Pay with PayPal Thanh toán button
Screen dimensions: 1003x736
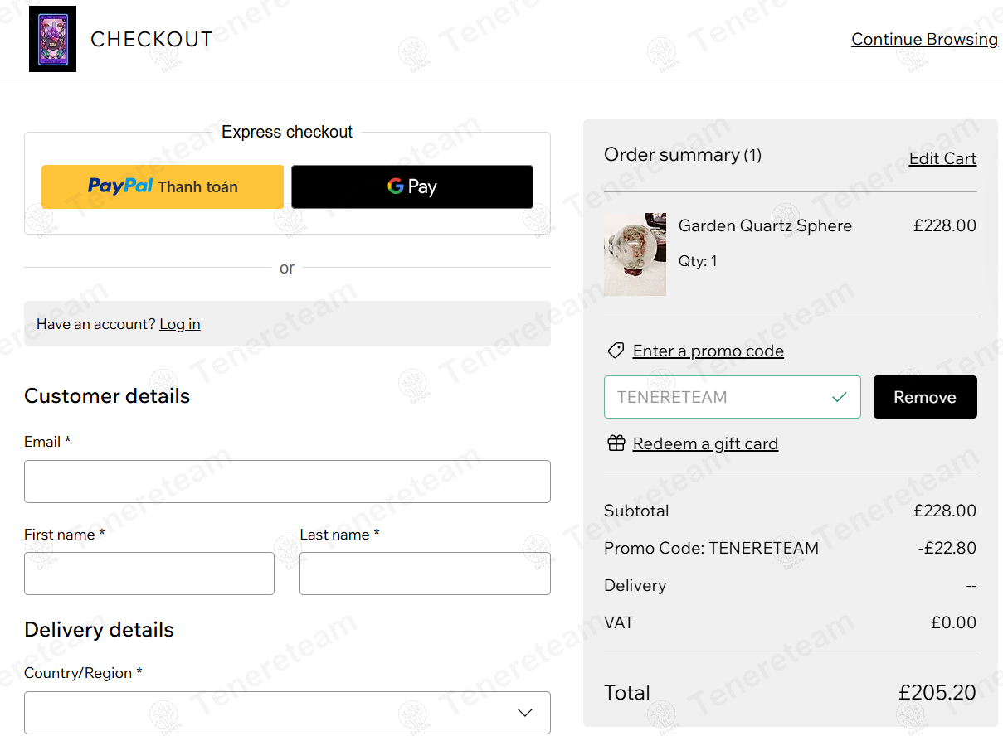tap(163, 186)
